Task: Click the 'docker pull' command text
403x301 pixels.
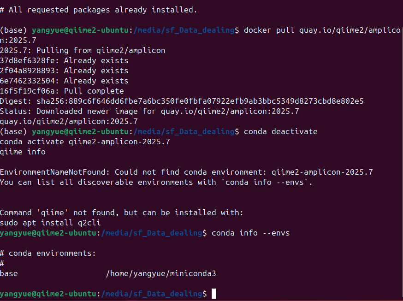Action: [x=269, y=30]
